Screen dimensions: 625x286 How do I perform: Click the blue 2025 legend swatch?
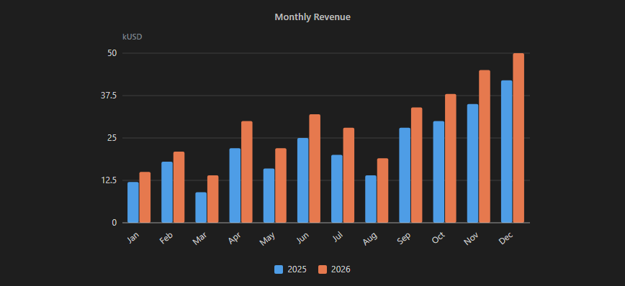pyautogui.click(x=279, y=269)
